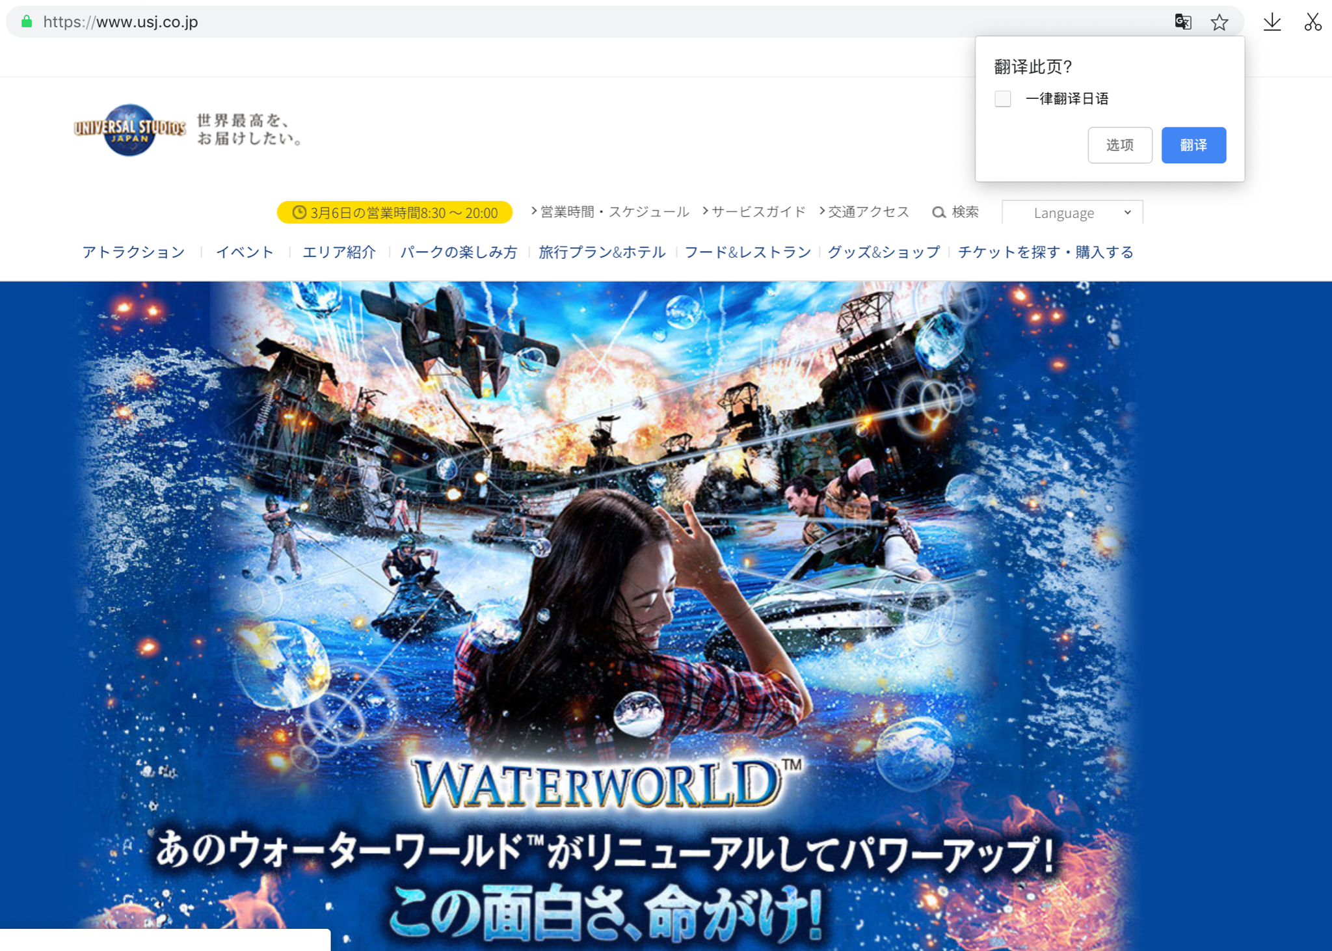
Task: Open the アトラクション menu
Action: pyautogui.click(x=134, y=252)
